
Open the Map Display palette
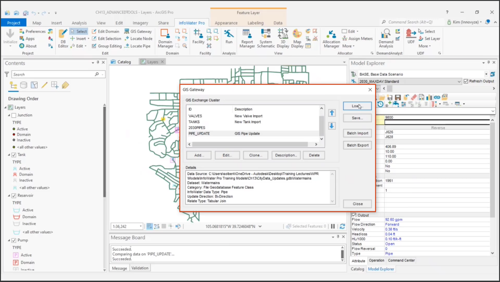pos(297,38)
